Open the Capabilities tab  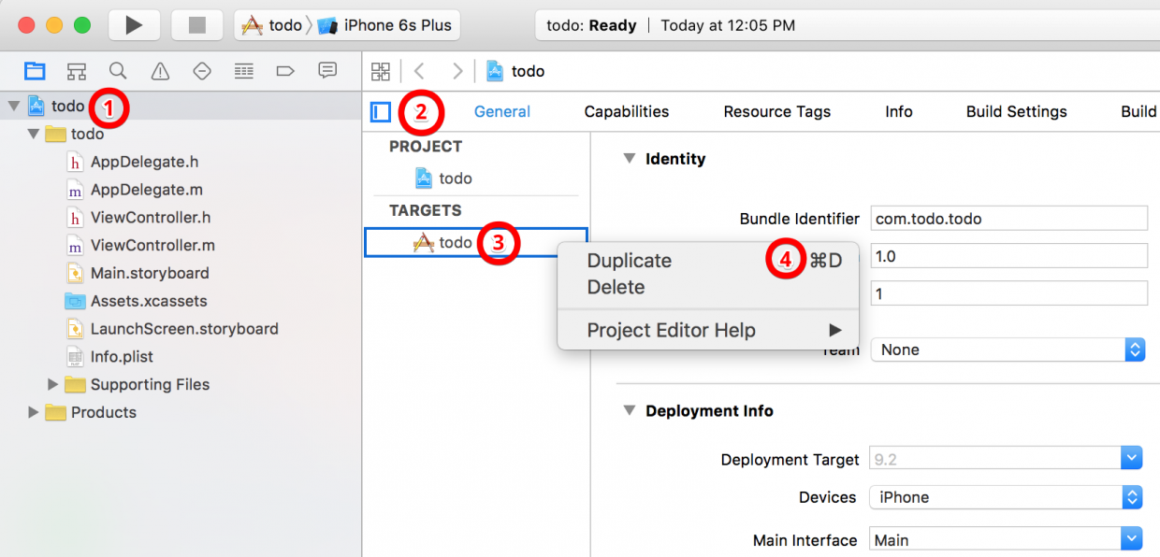[626, 111]
